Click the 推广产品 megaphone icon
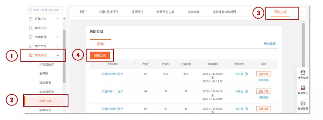The image size is (323, 120). coord(31,46)
